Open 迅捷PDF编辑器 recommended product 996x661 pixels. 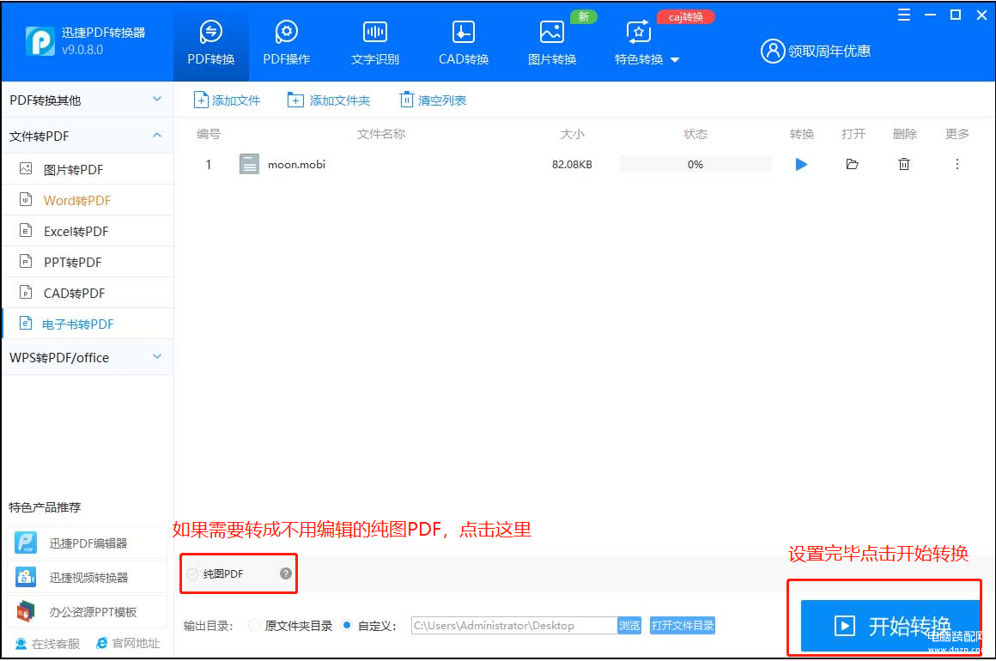click(88, 543)
